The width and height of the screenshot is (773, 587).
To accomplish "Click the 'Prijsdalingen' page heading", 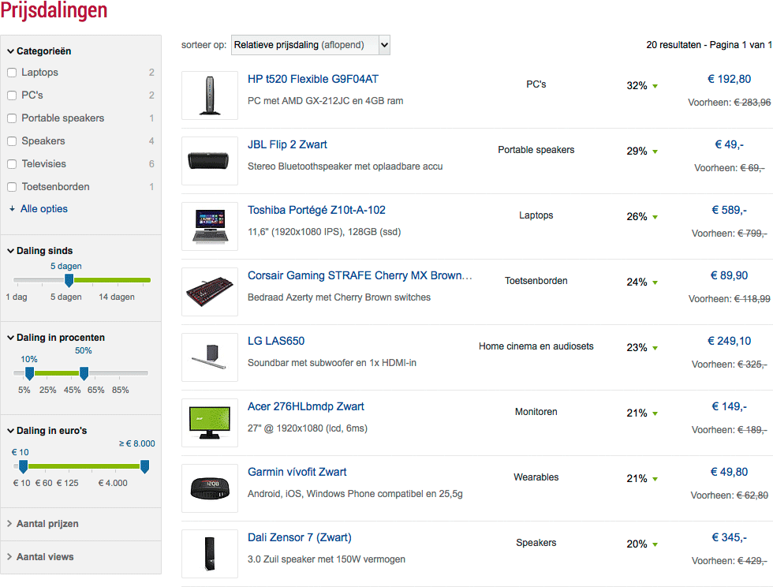I will point(54,10).
